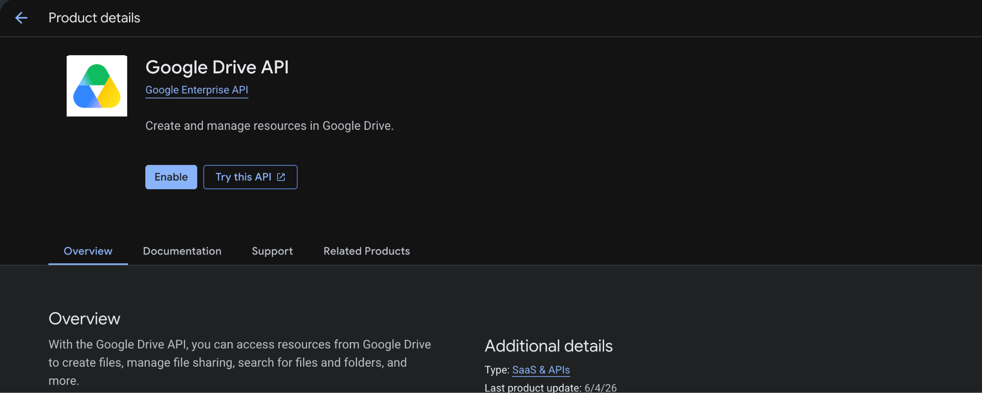Switch to the Documentation tab

pos(182,251)
